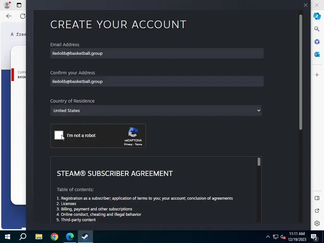Add a sidebar app with plus icon
Viewport: 324px width, 243px height.
(x=317, y=75)
